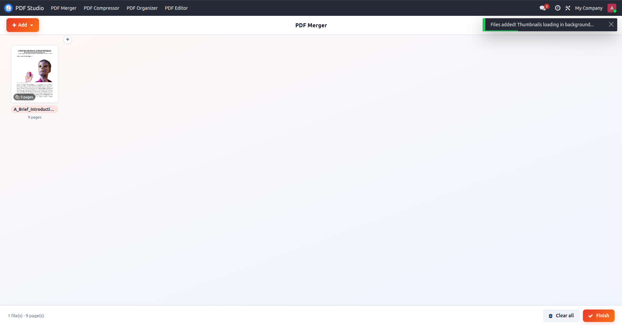The image size is (622, 325).
Task: Dismiss the Files added notification
Action: coord(611,24)
